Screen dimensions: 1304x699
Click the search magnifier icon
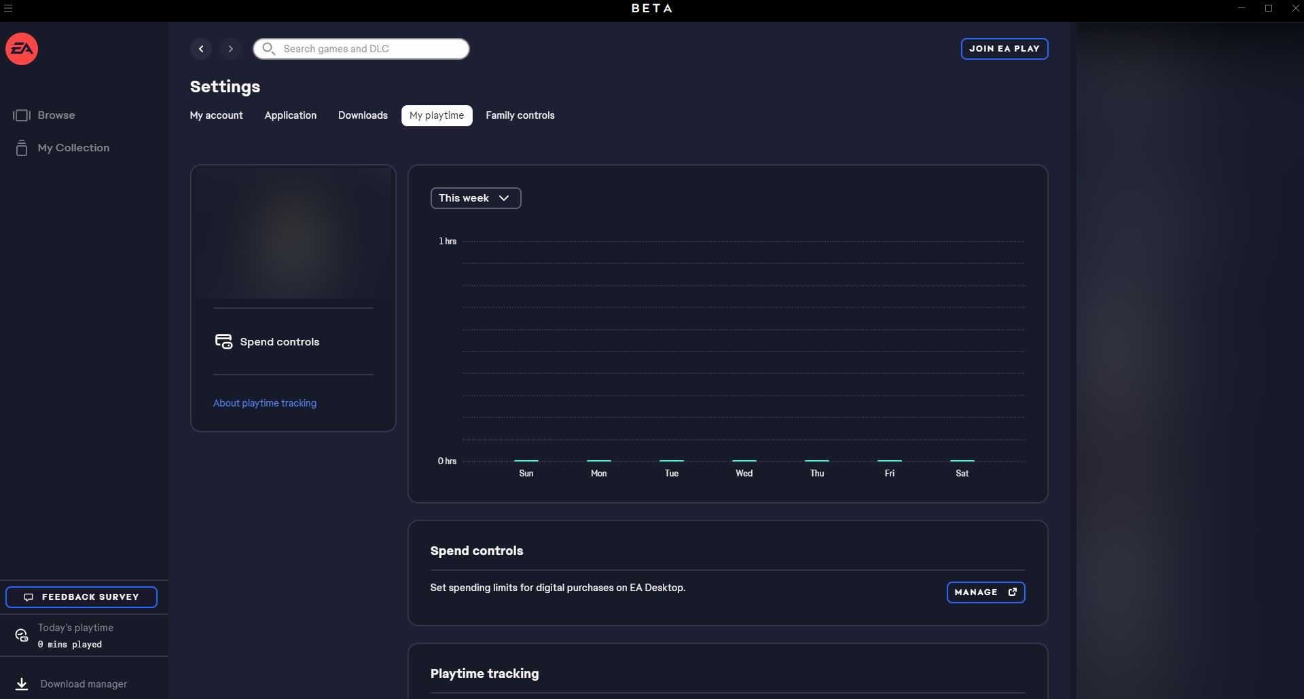[268, 49]
